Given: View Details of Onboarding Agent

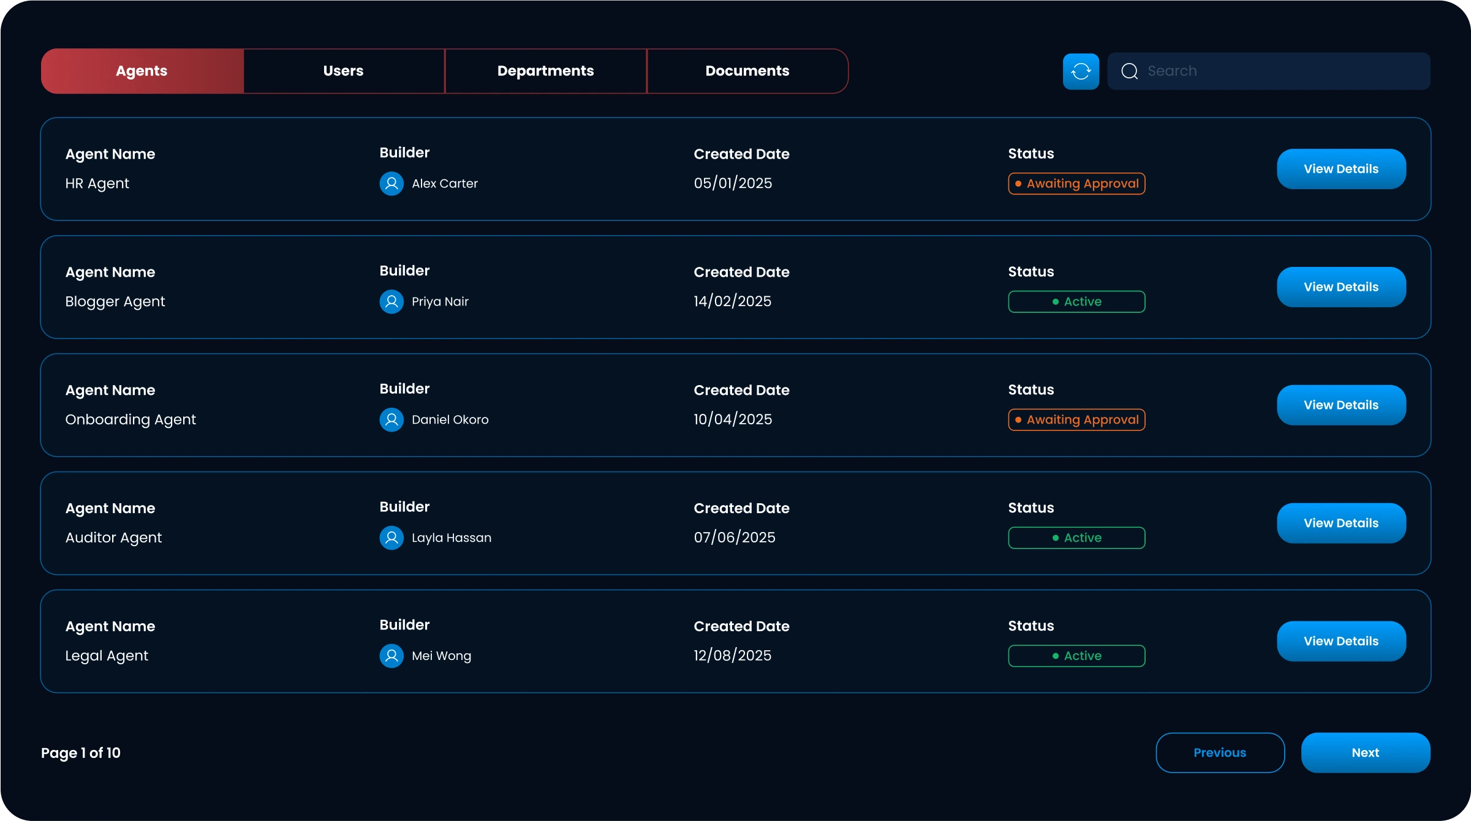Looking at the screenshot, I should point(1341,405).
